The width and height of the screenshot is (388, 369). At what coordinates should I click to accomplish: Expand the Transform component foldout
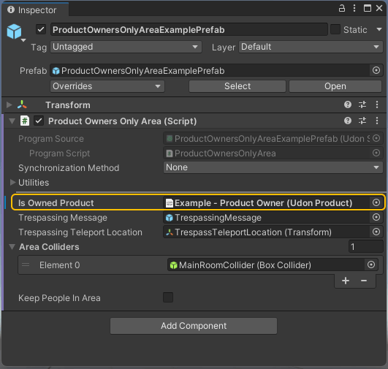coord(9,104)
